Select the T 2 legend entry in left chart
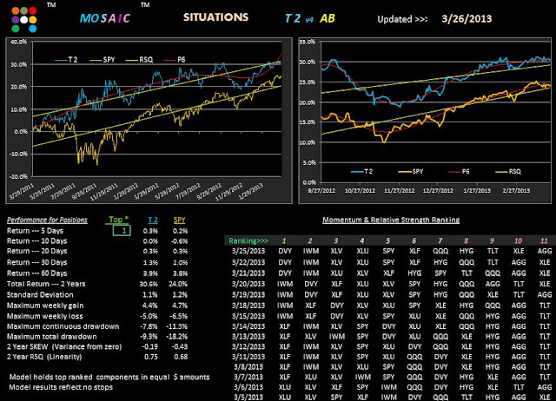This screenshot has height=401, width=556. (66, 60)
